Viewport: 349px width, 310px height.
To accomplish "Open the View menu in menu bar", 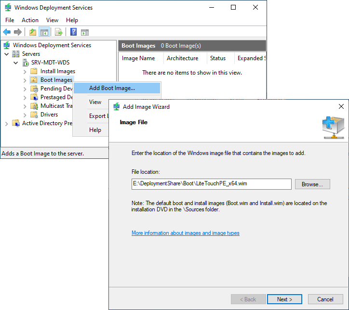I will pos(53,20).
